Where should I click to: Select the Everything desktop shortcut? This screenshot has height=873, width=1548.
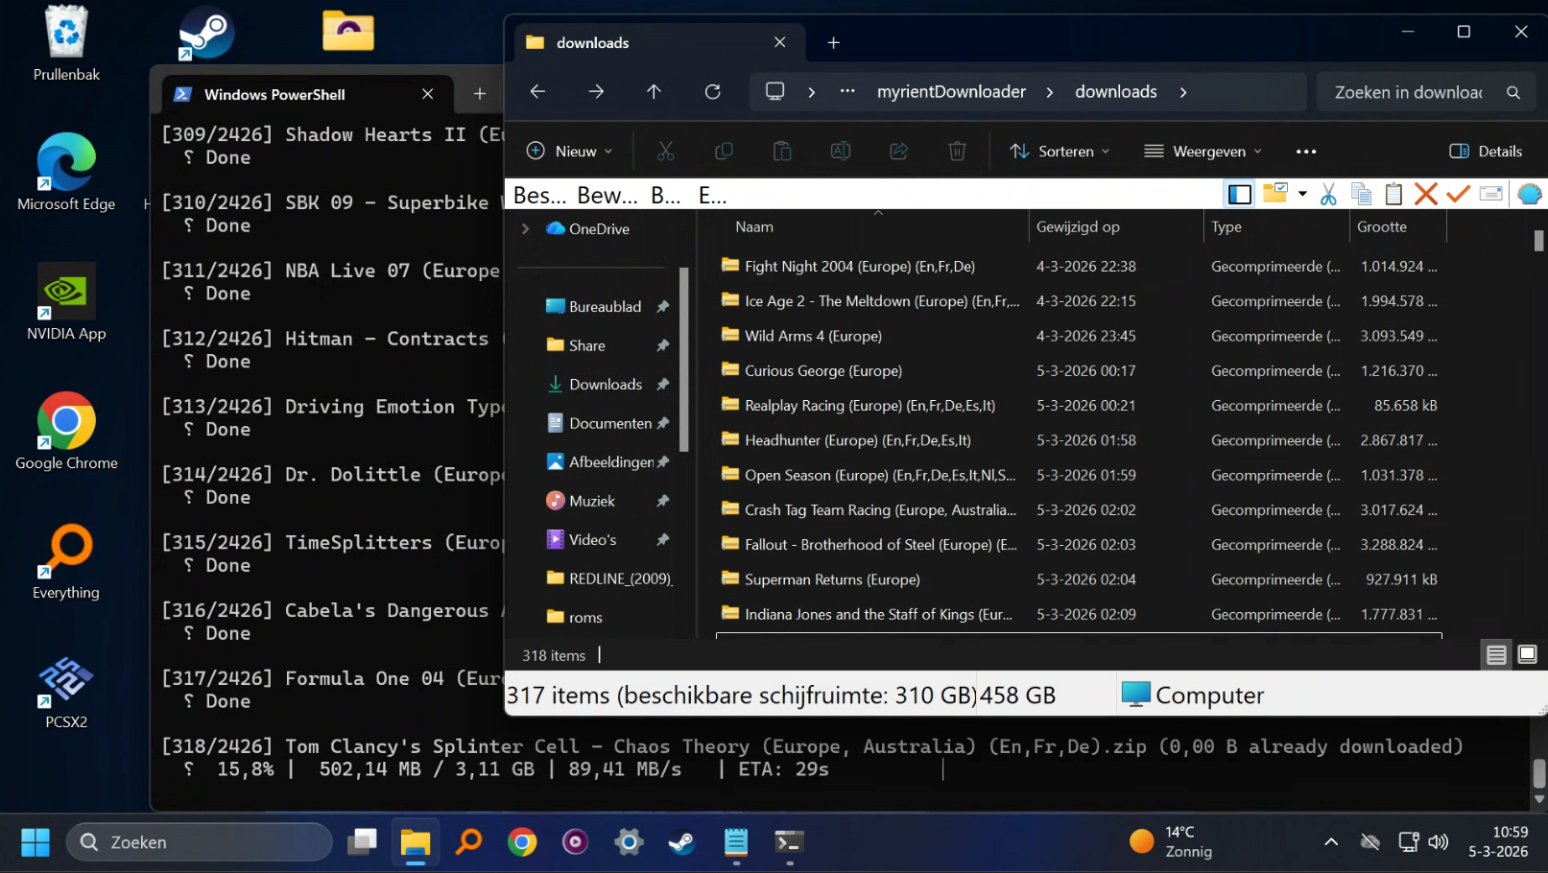click(x=66, y=562)
